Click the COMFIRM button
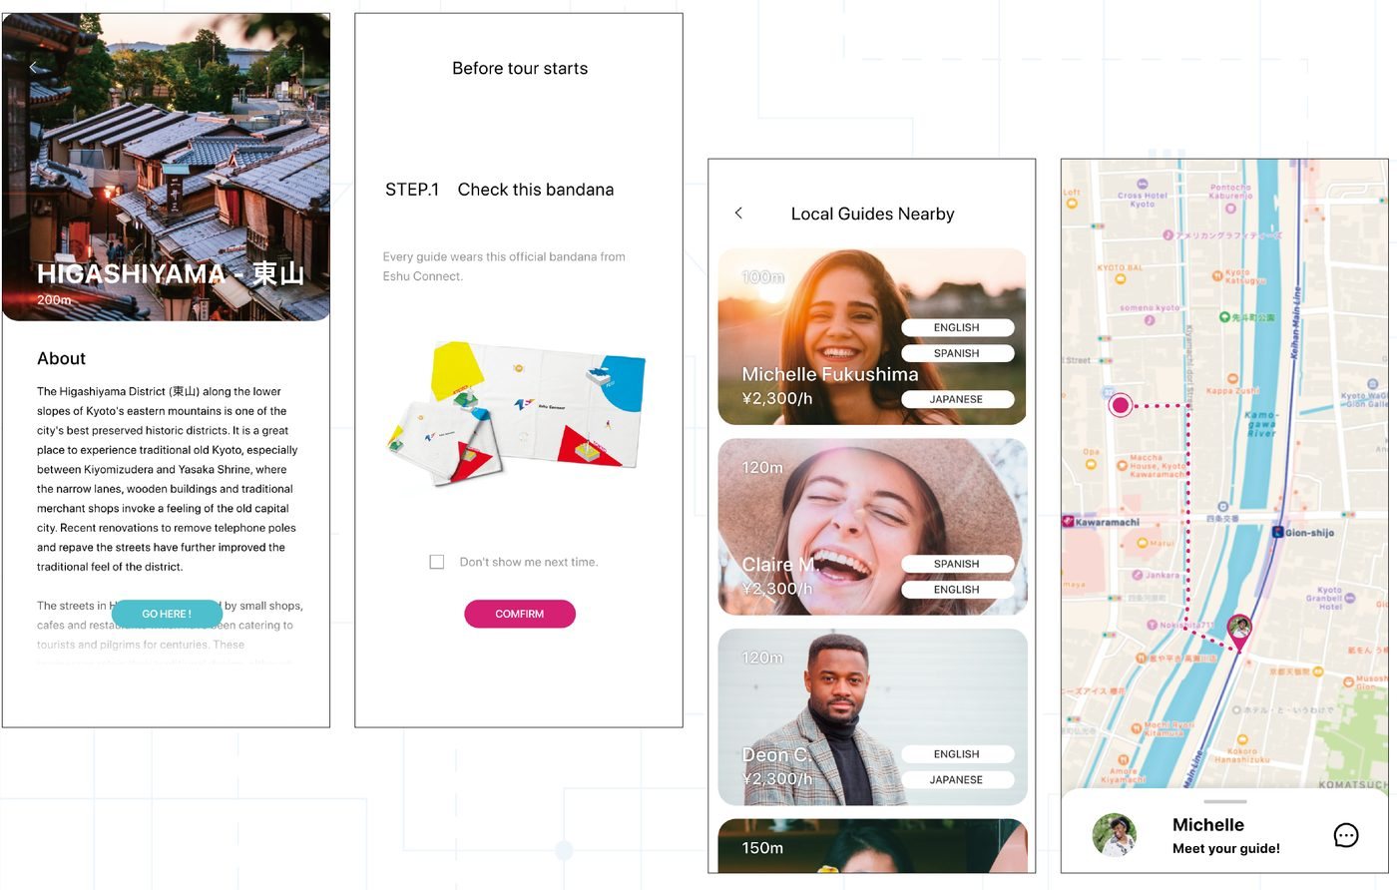The image size is (1397, 890). point(520,614)
